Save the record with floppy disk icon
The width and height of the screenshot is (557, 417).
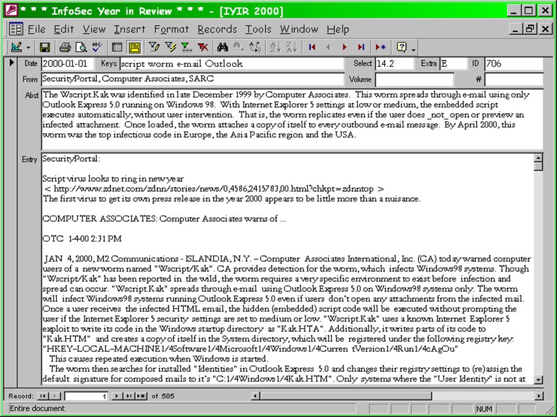point(45,47)
